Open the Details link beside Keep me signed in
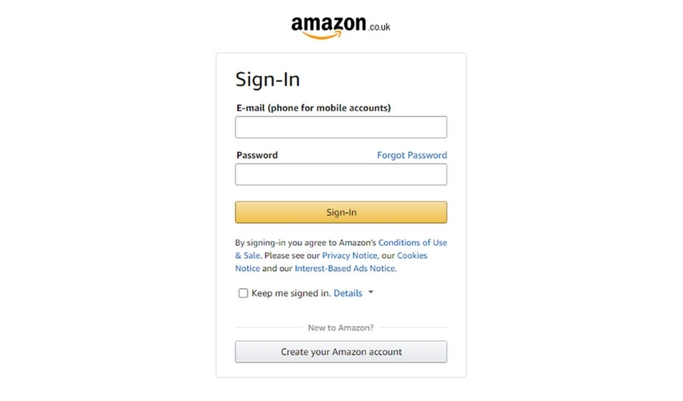 pyautogui.click(x=348, y=294)
